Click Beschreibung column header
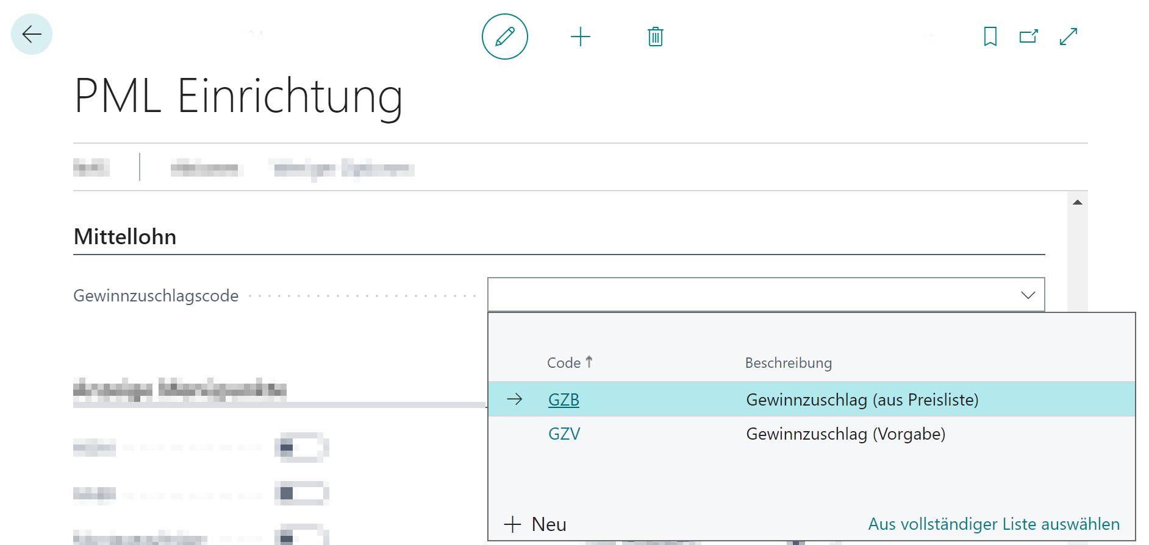 [789, 363]
